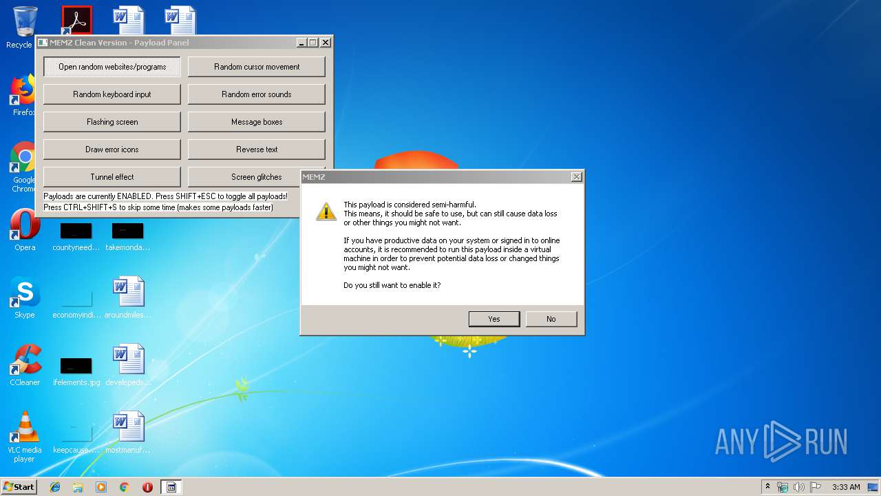Viewport: 881px width, 496px height.
Task: Open Chrome from the taskbar
Action: coord(125,487)
